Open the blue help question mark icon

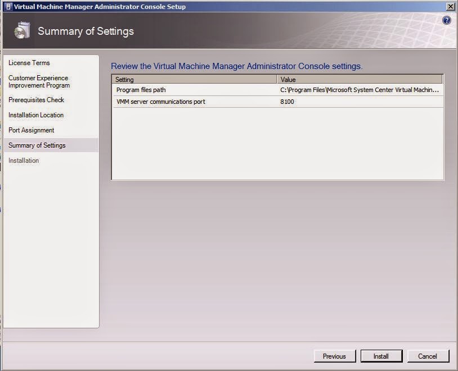pos(446,20)
